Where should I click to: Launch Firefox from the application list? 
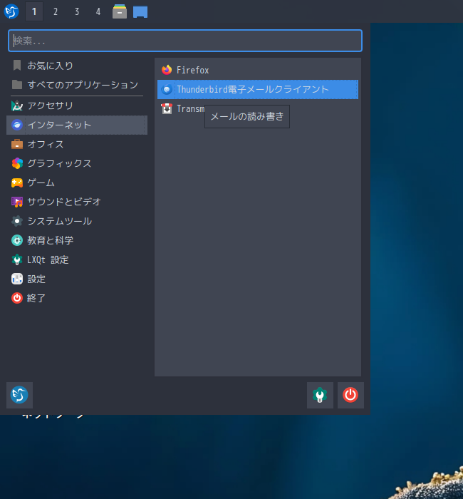pyautogui.click(x=258, y=70)
